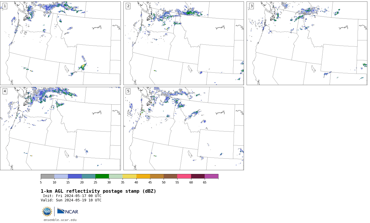Click the Init: Fri 2024-05-17 00 UTC text
Screen dimensions: 370x223
(x=72, y=196)
